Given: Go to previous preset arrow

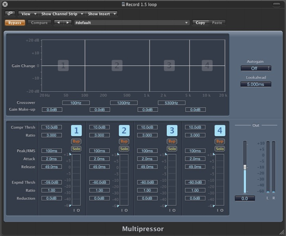Looking at the screenshot, I should pos(58,22).
